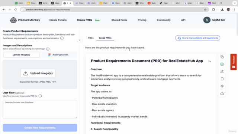Screen dimensions: 238x134
Task: Switch to the Untit spreadsheet browser tab
Action: [19, 3]
